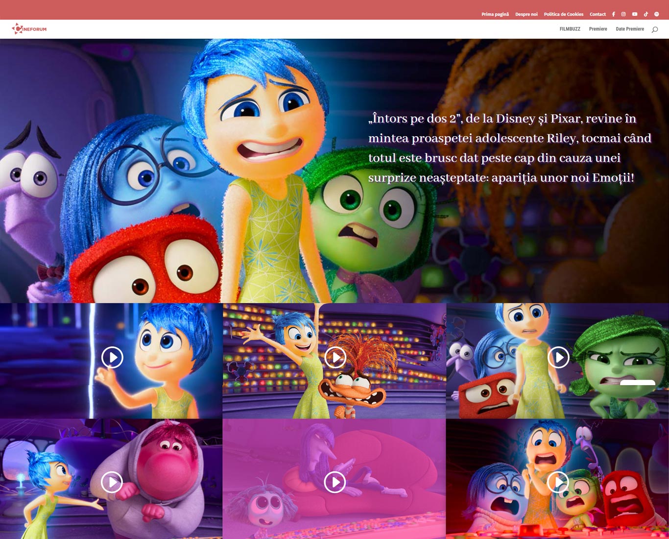Open the Facebook social icon
The height and width of the screenshot is (539, 669).
613,14
